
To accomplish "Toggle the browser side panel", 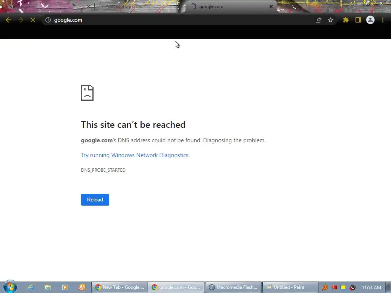I will (x=358, y=20).
